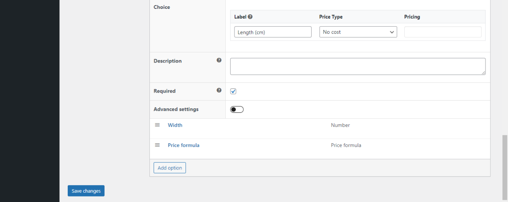Grab the drag handle for Price formula
Image resolution: width=508 pixels, height=202 pixels.
pyautogui.click(x=157, y=145)
